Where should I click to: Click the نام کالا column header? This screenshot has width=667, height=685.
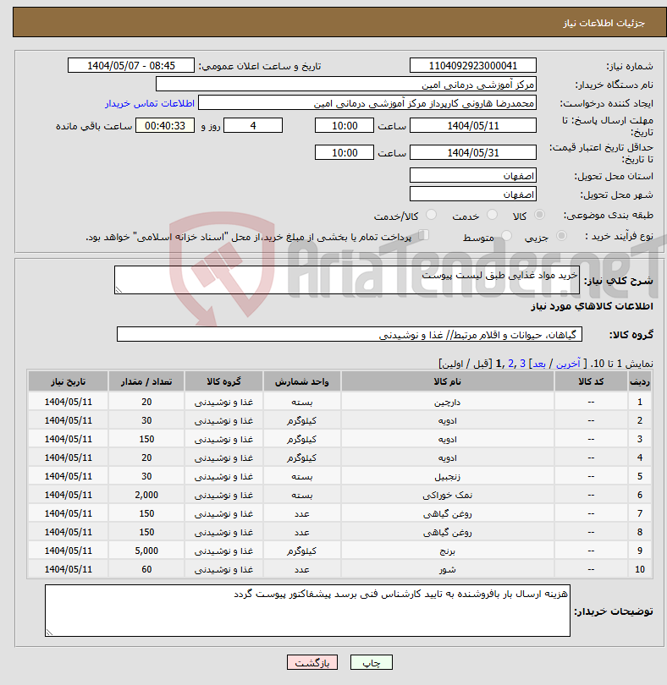pos(448,381)
